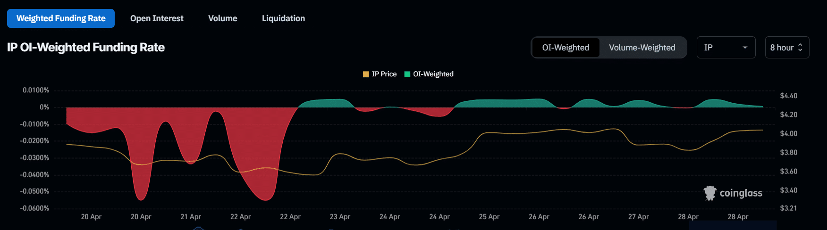This screenshot has width=827, height=230.
Task: Click the -0.0100% axis label
Action: pyautogui.click(x=34, y=124)
